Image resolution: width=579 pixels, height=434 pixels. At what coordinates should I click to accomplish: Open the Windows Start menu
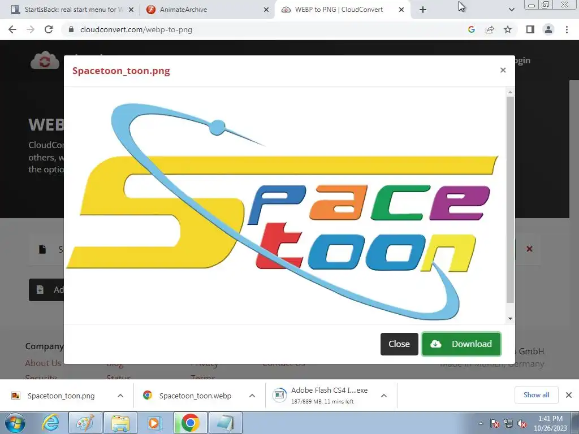click(15, 423)
